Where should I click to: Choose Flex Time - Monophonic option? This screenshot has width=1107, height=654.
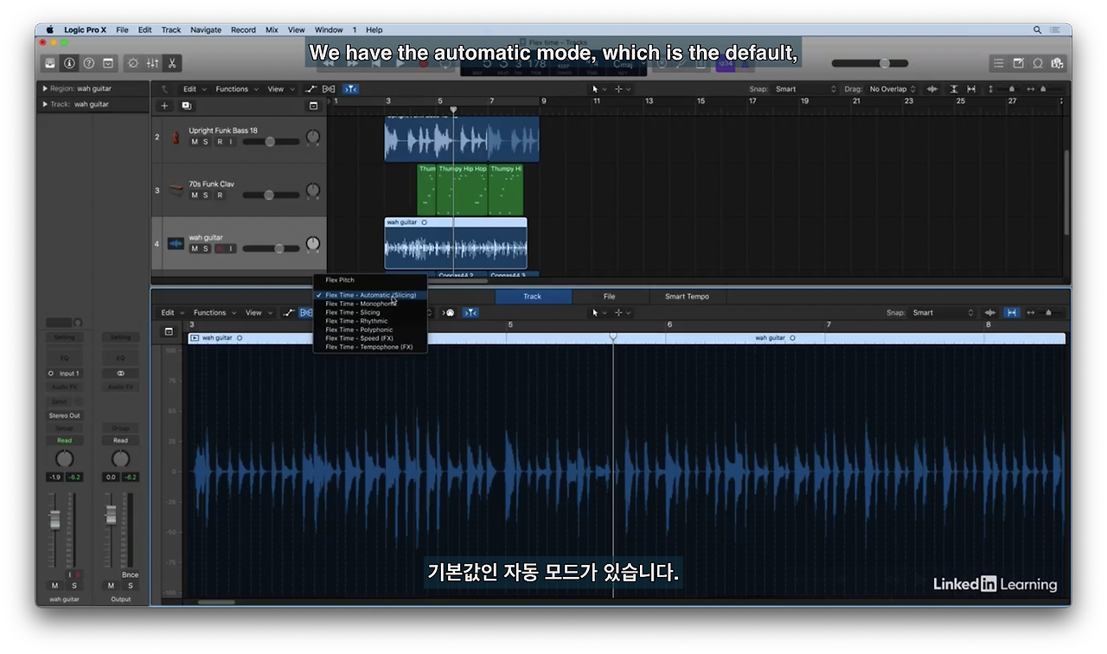tap(370, 304)
